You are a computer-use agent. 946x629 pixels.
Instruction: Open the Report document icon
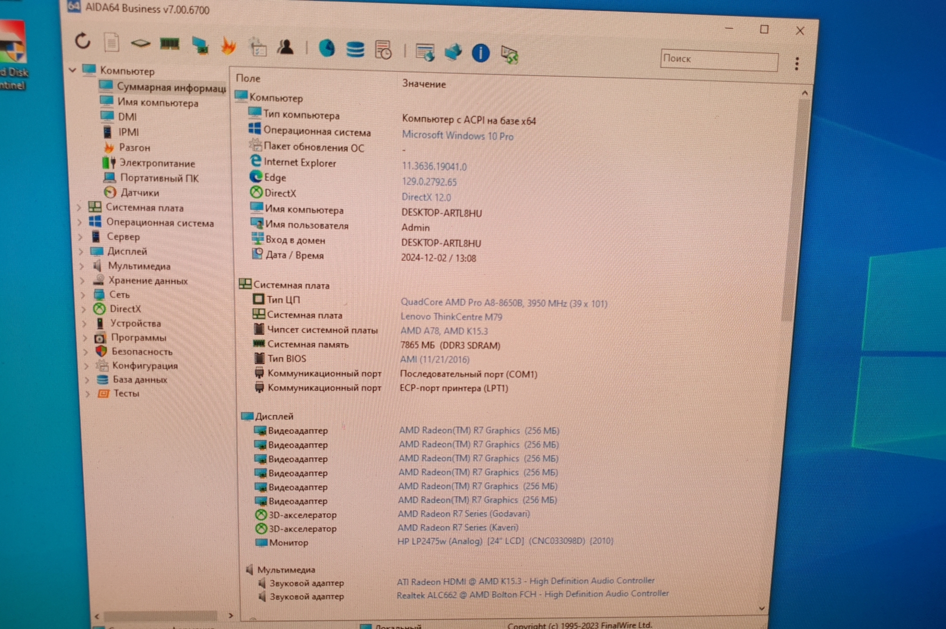[x=111, y=42]
